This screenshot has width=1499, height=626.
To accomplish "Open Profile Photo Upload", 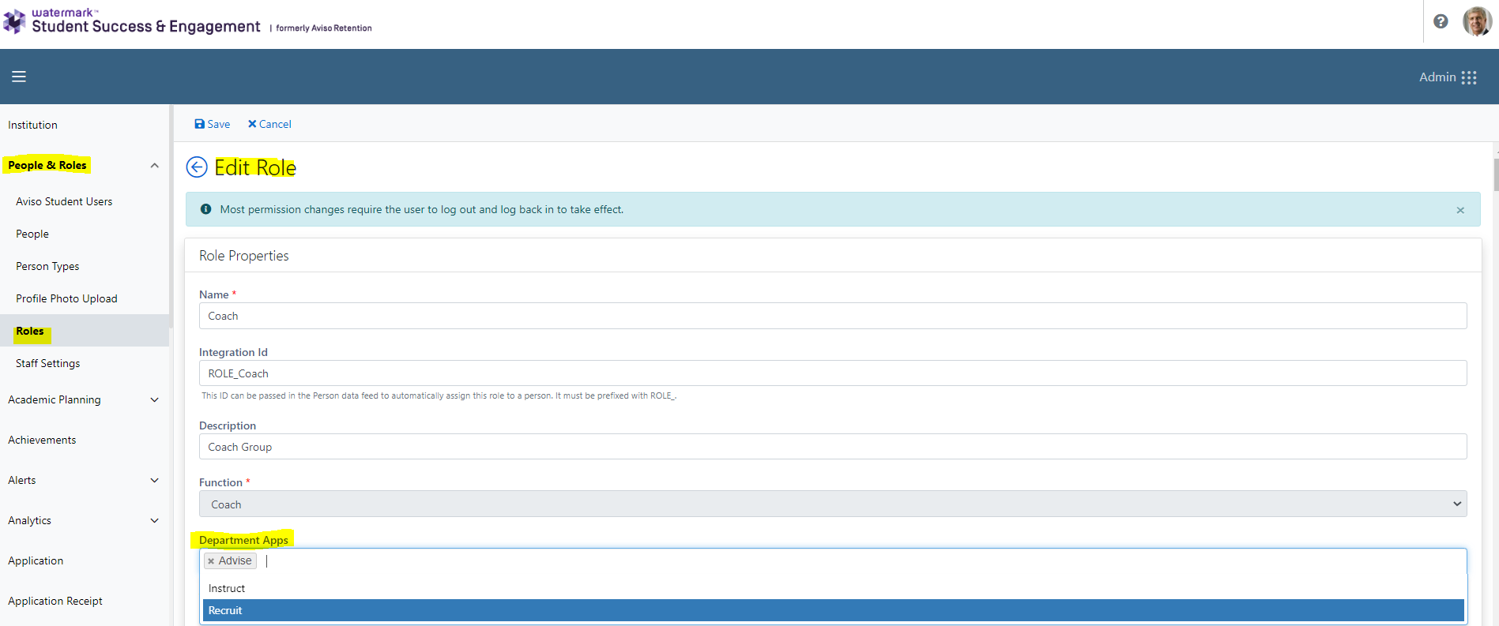I will [x=66, y=298].
